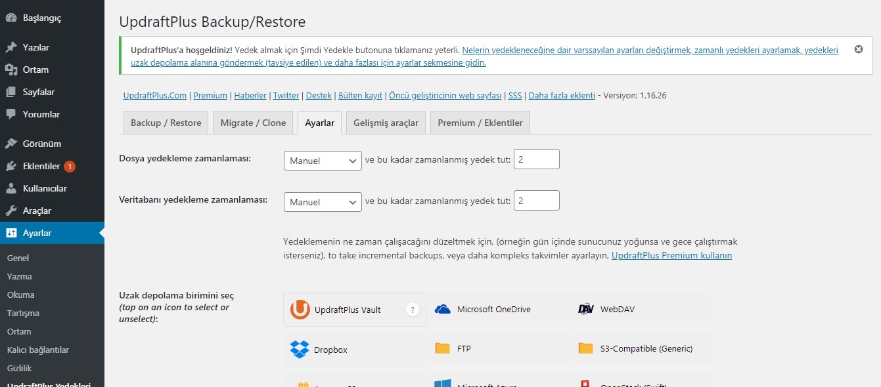The image size is (881, 387).
Task: Select the FTP folder icon
Action: point(442,349)
